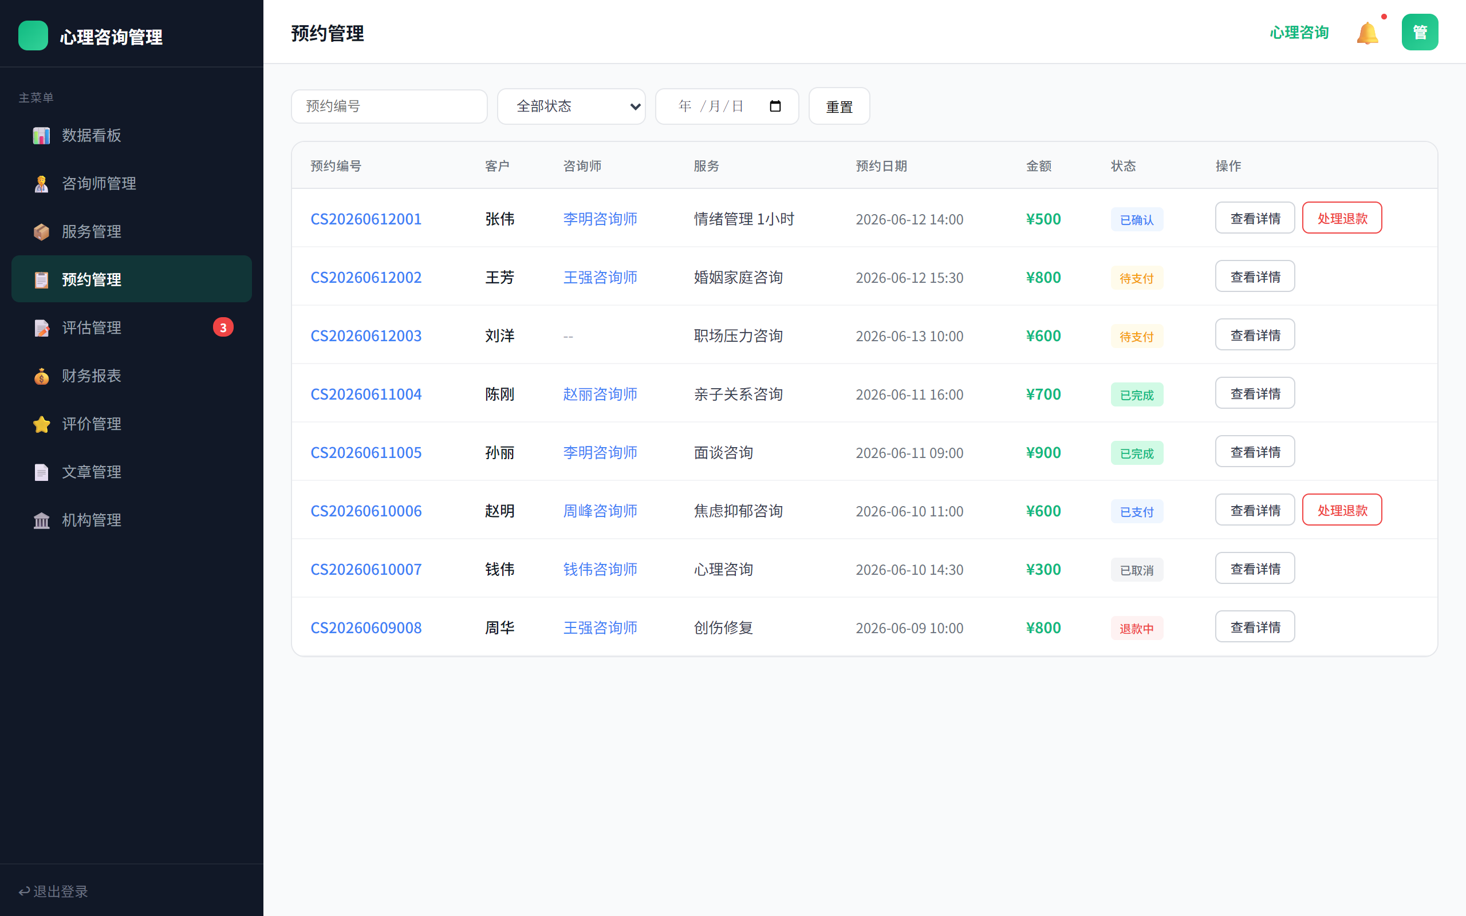The height and width of the screenshot is (916, 1466).
Task: Click the 已取消 status tag
Action: click(1137, 570)
